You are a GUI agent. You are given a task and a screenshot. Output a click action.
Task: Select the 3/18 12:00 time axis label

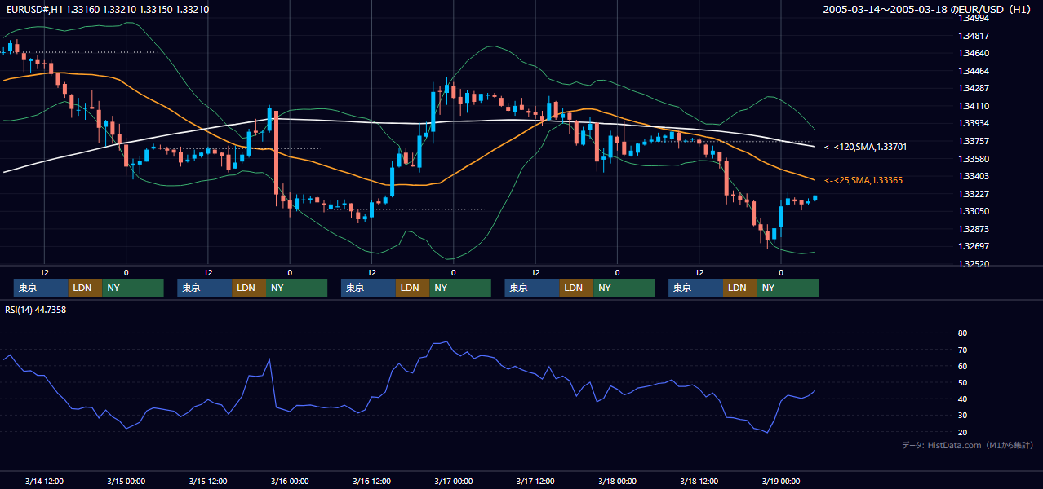click(699, 481)
